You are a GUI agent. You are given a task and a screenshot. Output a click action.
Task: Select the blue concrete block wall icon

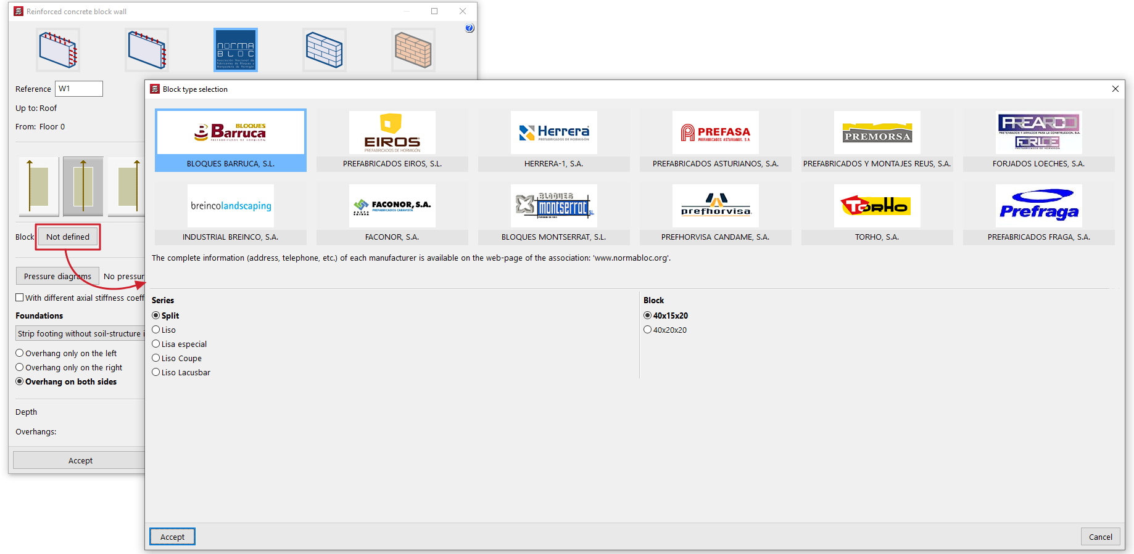(x=325, y=50)
